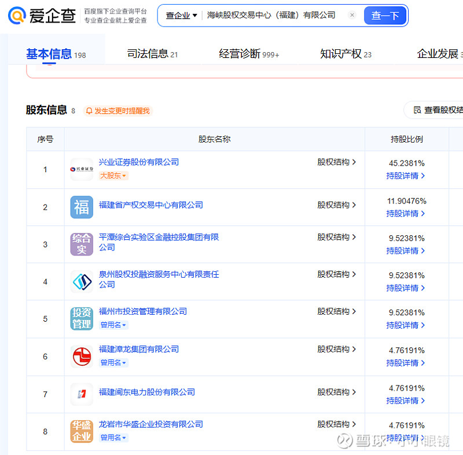
Task: Open the 查企业 search type dropdown
Action: (x=181, y=16)
